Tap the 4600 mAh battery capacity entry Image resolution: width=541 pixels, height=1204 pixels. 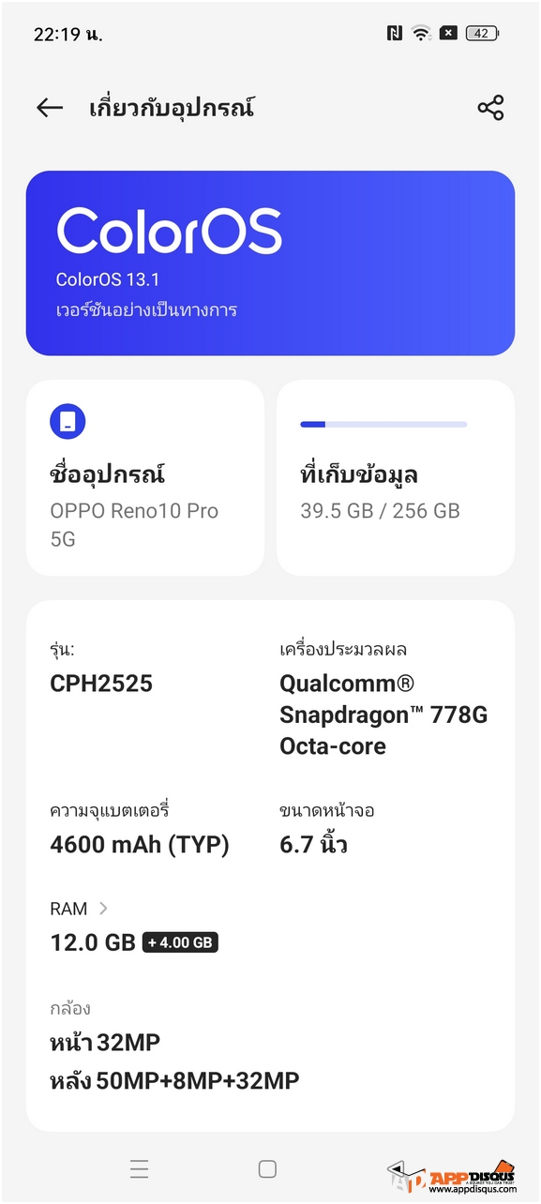tap(140, 845)
